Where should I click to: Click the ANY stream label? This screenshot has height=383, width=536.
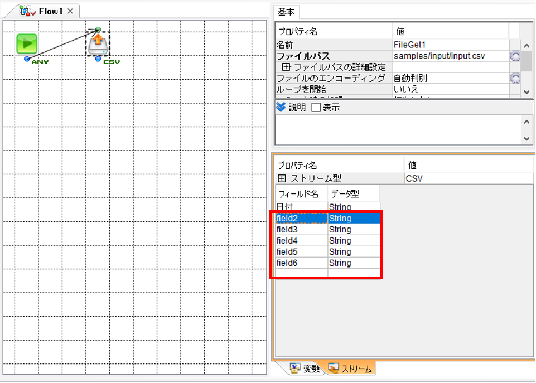(x=40, y=62)
